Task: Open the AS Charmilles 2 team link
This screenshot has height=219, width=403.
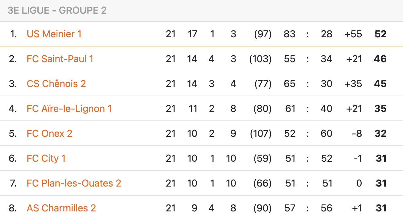Action: coord(61,208)
